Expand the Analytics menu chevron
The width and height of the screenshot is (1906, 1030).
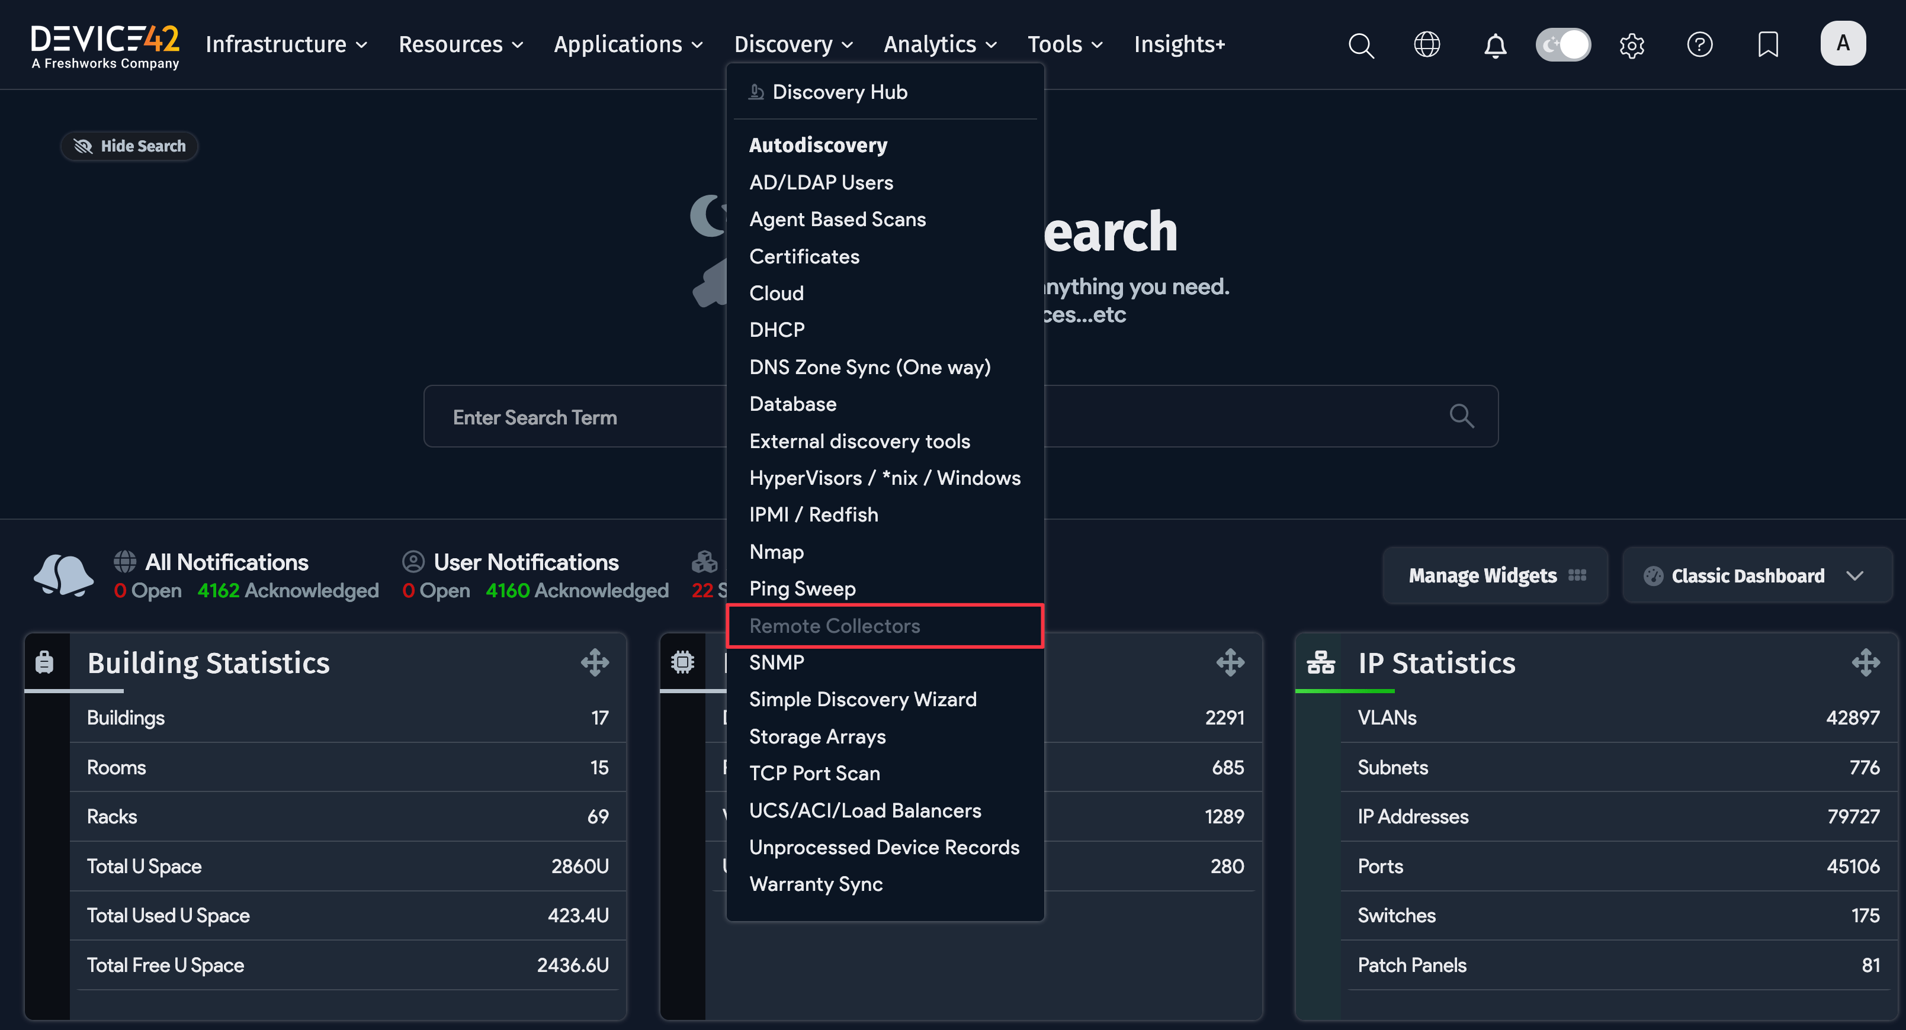tap(991, 45)
